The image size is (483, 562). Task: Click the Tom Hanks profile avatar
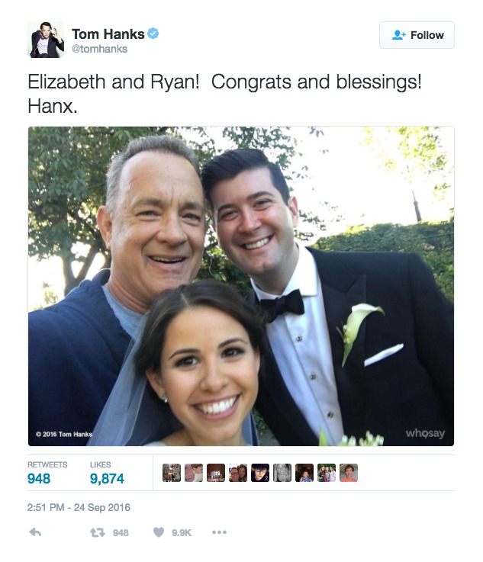(46, 40)
